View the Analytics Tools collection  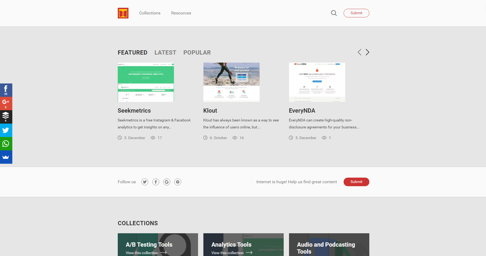point(232,253)
